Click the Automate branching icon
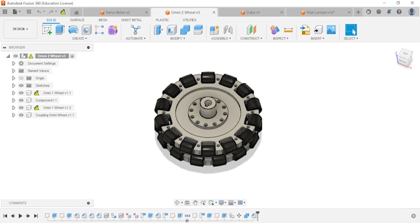Screen dimensions: 420x223 135,30
